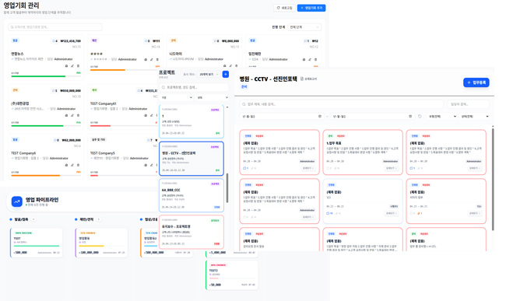Open the 상태(전체) dropdown in task filters
This screenshot has width=506, height=301.
pyautogui.click(x=474, y=117)
